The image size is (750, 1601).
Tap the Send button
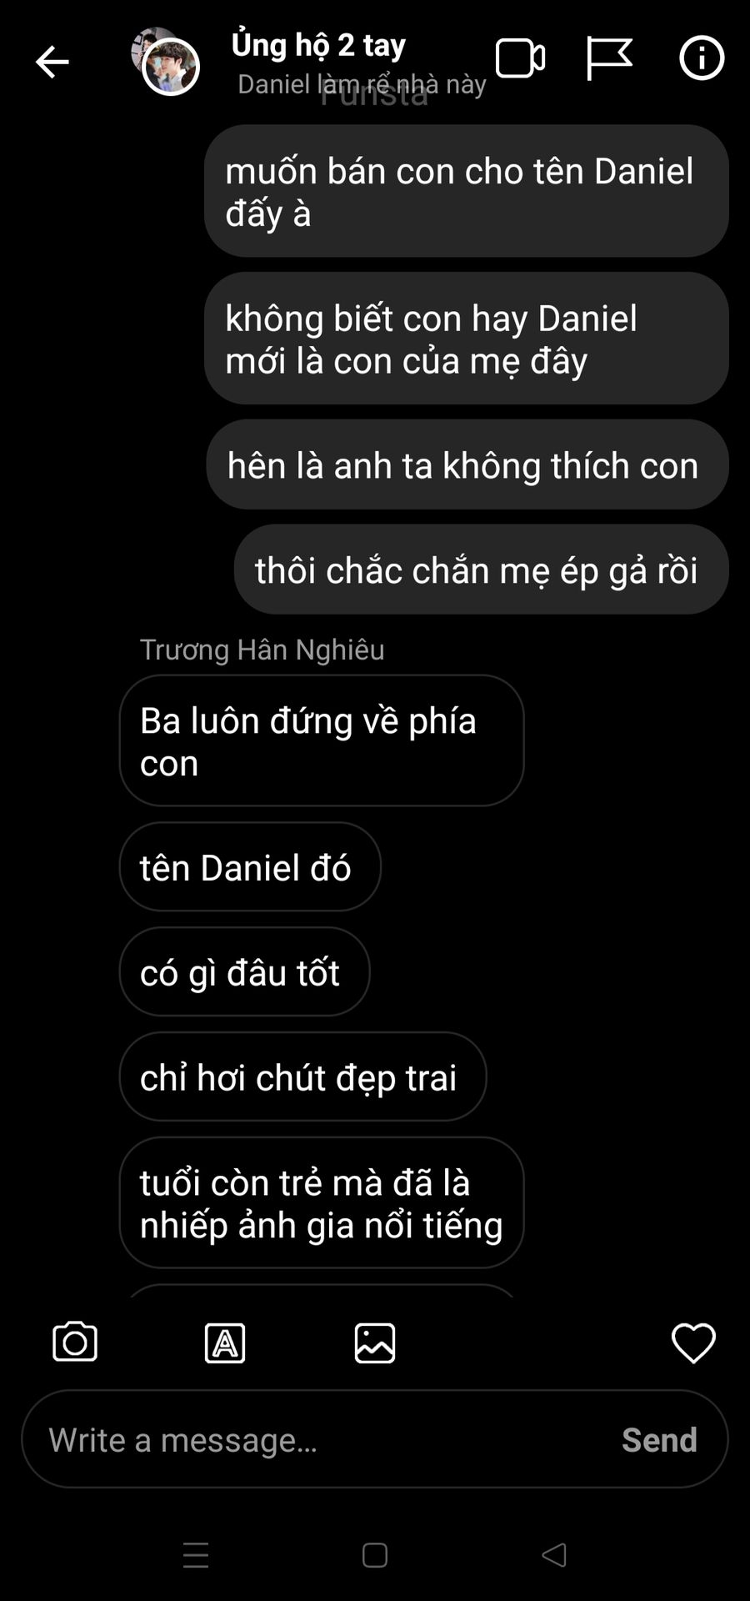point(659,1439)
